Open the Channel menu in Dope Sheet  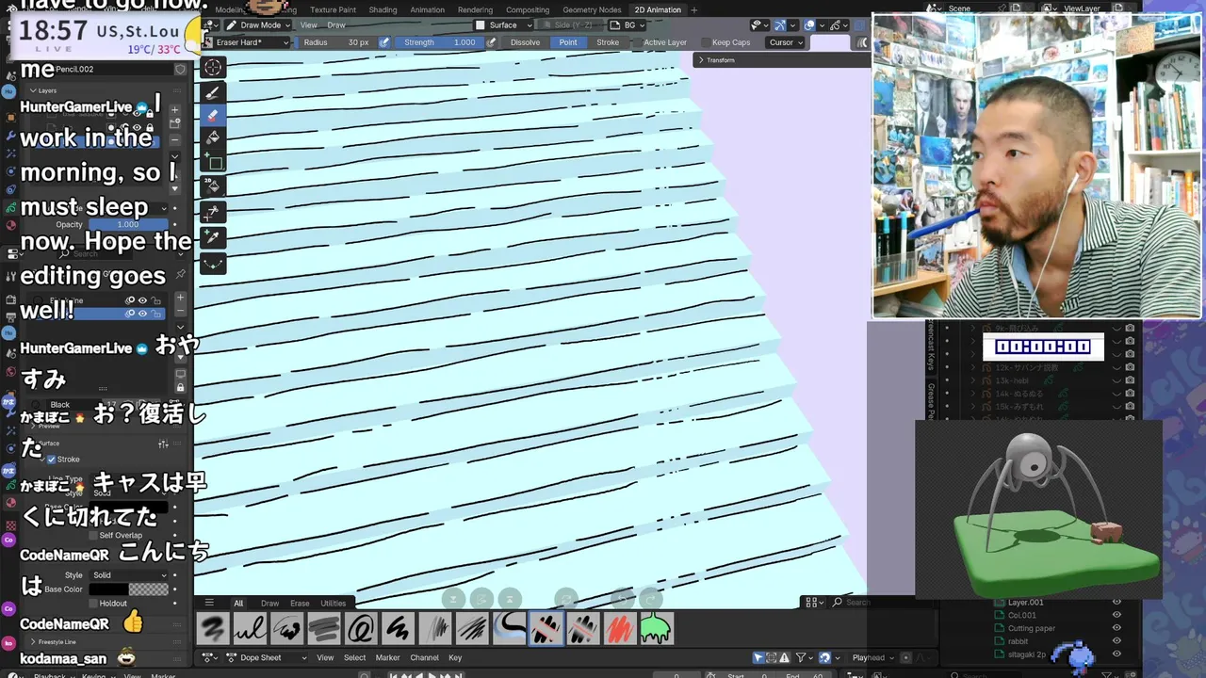pos(424,657)
